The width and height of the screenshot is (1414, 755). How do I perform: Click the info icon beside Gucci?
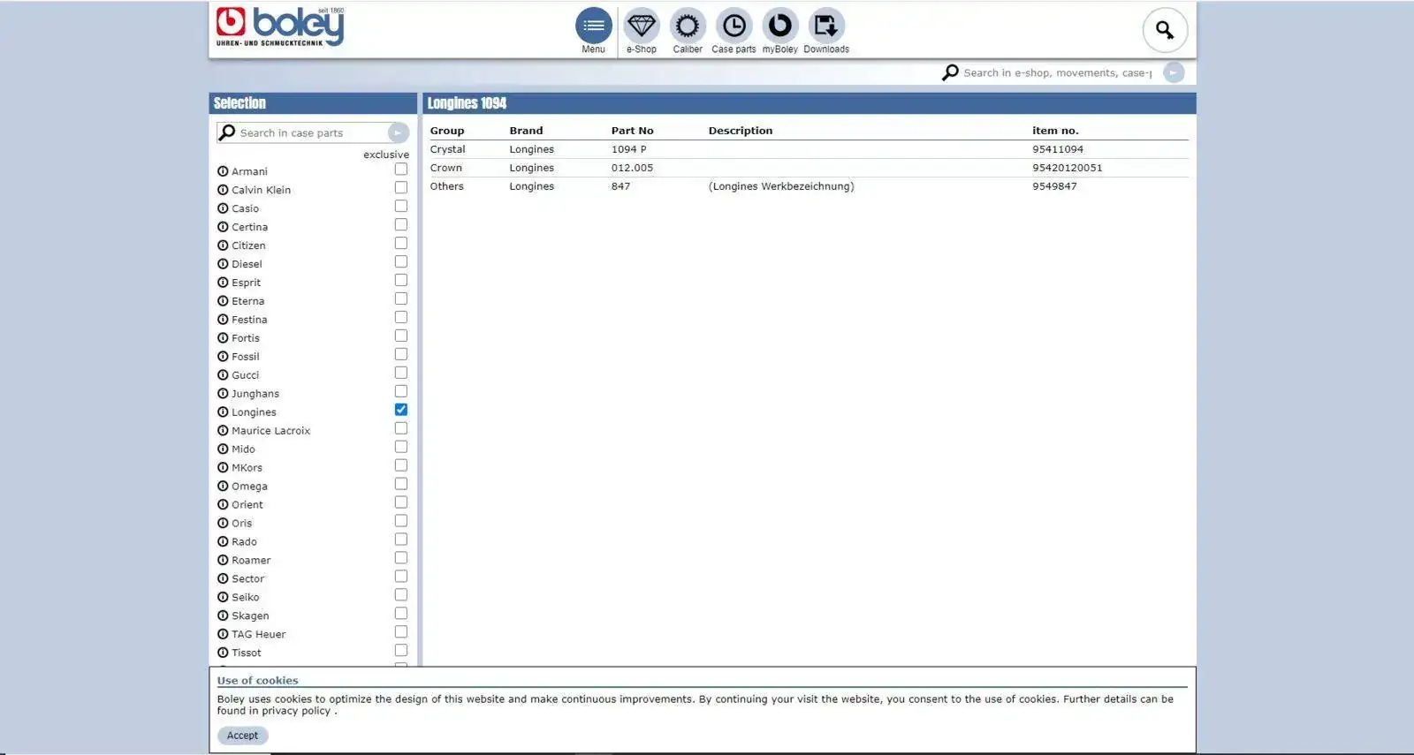223,375
